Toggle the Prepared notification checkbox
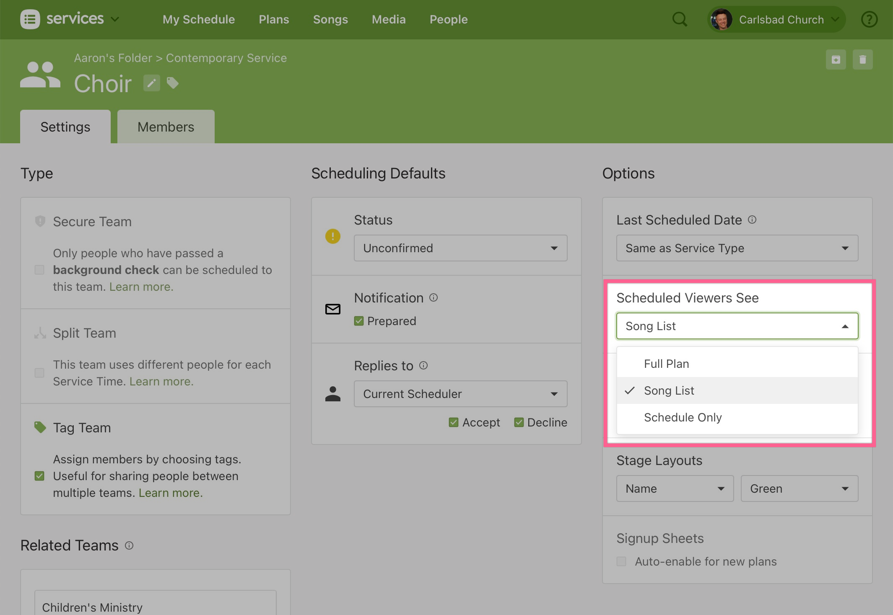The height and width of the screenshot is (615, 893). 359,321
